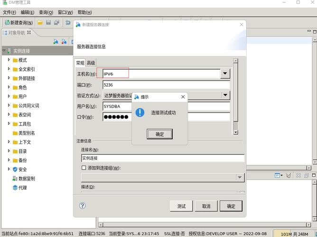Click the 端口 input field showing 5236
The width and height of the screenshot is (317, 237).
pos(166,85)
